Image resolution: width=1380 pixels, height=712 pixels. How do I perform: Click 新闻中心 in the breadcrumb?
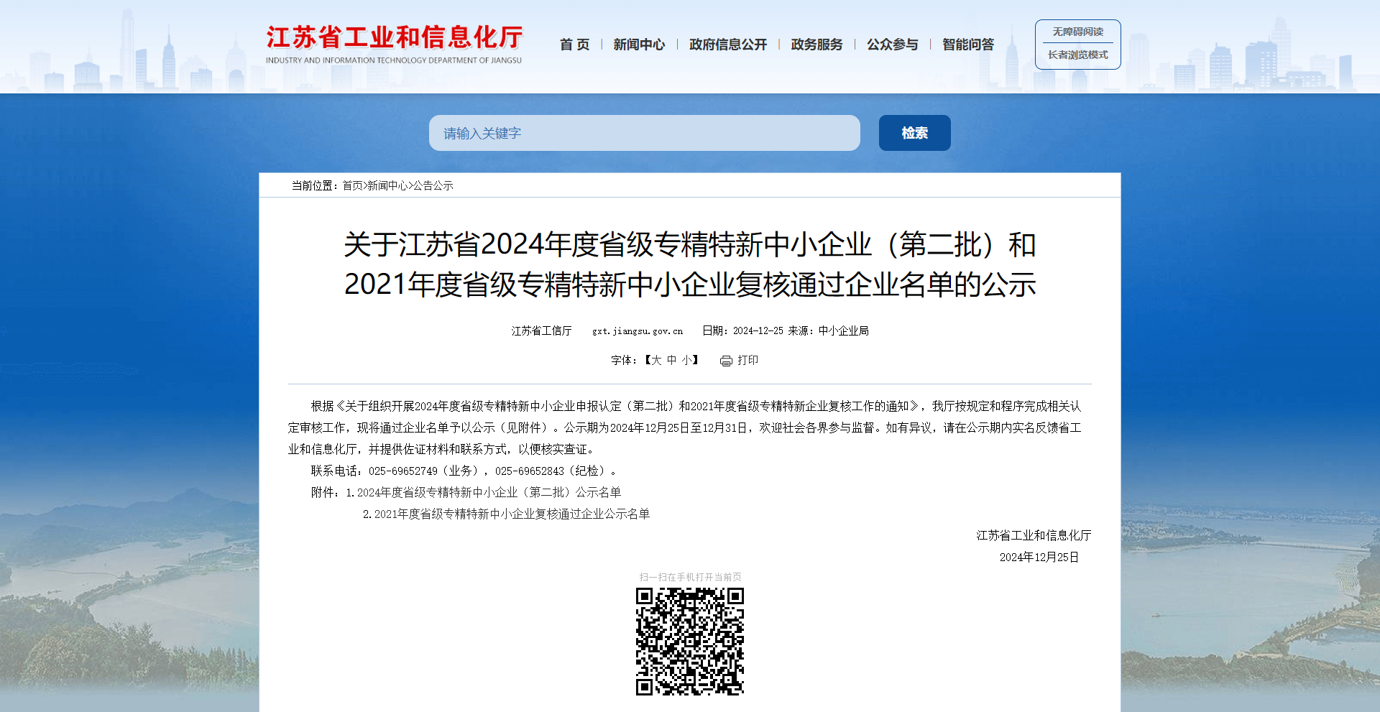pos(387,185)
